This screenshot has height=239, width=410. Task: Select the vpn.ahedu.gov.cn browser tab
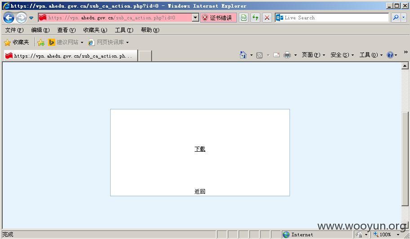click(71, 56)
